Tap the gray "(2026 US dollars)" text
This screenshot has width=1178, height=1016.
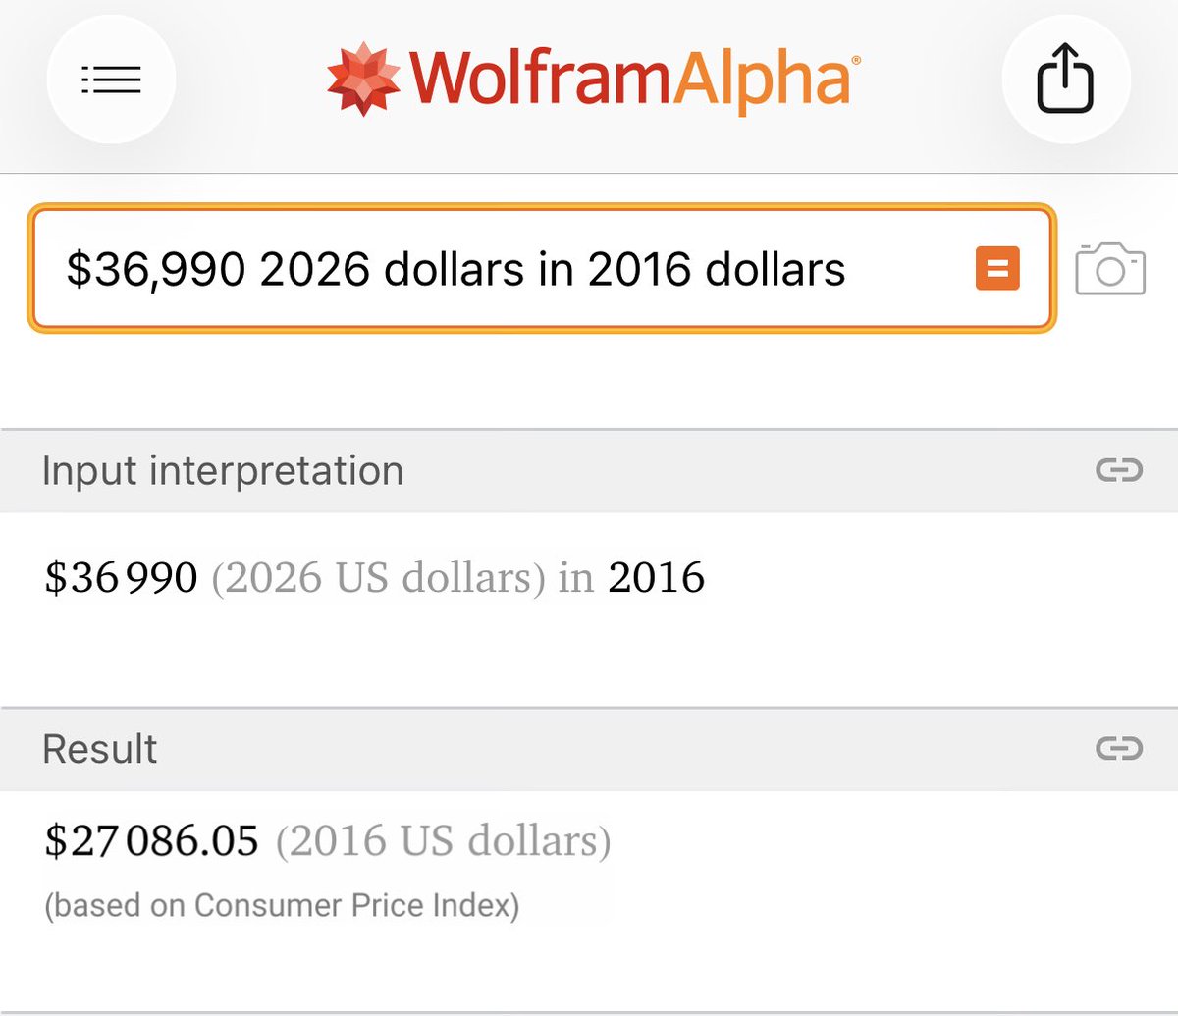[x=378, y=578]
